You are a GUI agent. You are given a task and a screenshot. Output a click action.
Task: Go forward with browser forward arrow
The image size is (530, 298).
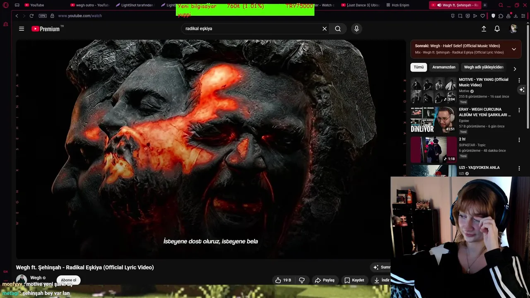click(24, 16)
